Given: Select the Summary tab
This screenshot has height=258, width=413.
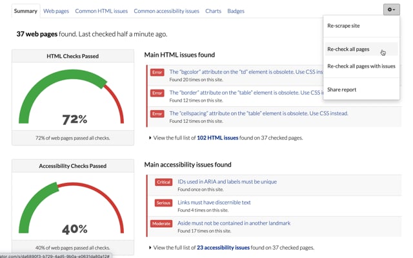Looking at the screenshot, I should click(x=26, y=11).
